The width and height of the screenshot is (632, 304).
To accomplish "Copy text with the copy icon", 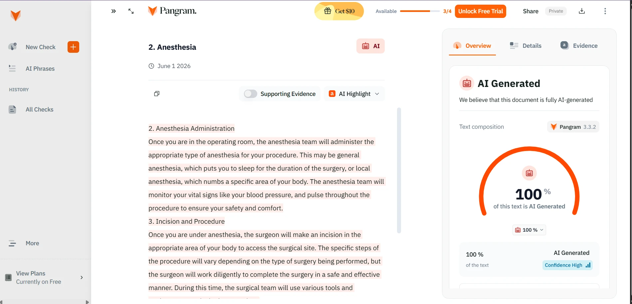I will click(x=157, y=94).
